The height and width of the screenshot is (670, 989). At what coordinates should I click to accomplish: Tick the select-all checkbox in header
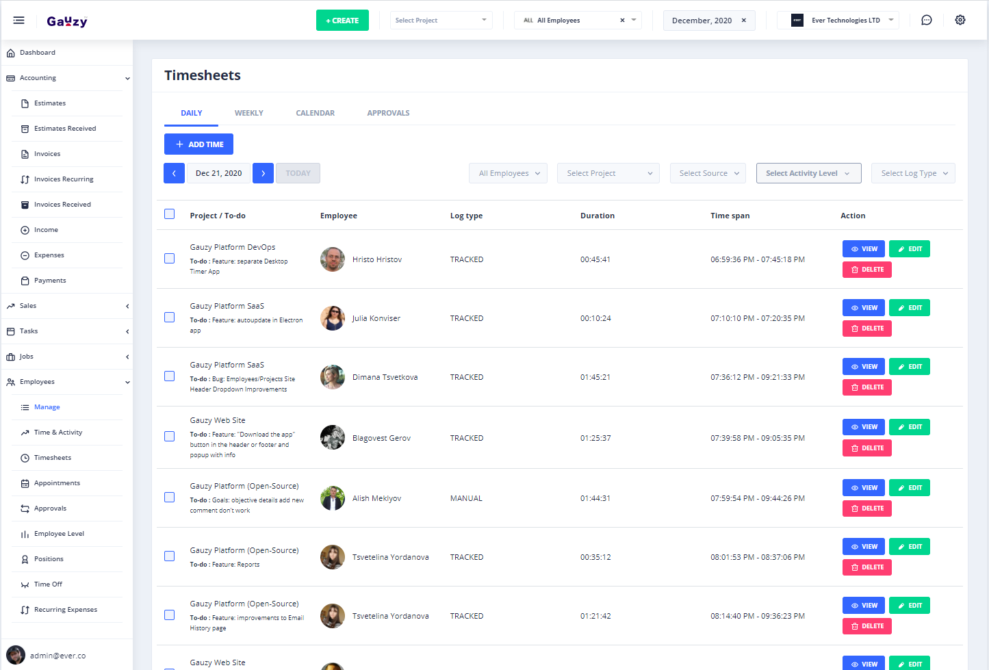(x=170, y=214)
